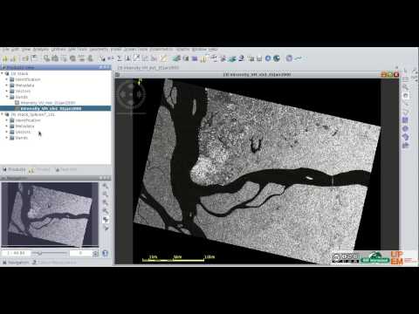Zoom out using Navigation panel second icon
The image size is (419, 314).
point(106,195)
